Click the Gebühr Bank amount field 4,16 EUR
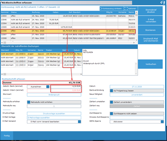This screenshot has height=141, width=167. (66, 87)
